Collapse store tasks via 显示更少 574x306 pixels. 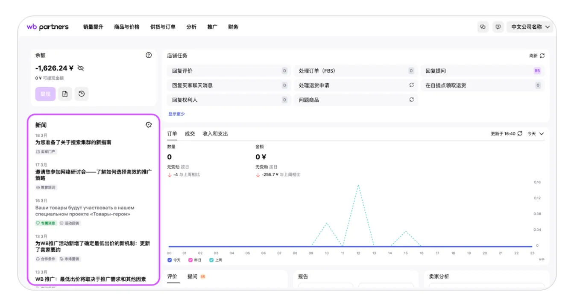point(176,114)
